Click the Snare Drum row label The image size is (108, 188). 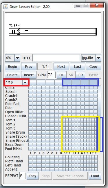point(15,132)
